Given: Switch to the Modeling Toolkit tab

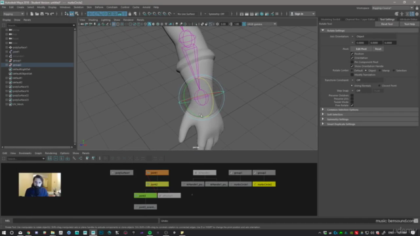Looking at the screenshot, I should 330,20.
